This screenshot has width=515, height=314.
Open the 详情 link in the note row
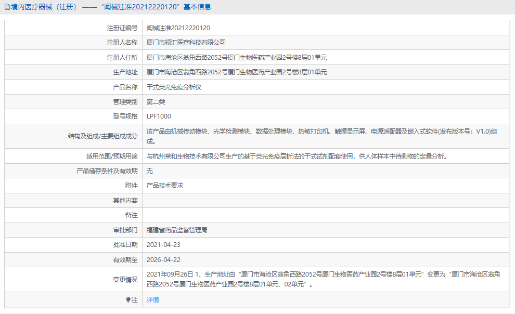tap(153, 300)
